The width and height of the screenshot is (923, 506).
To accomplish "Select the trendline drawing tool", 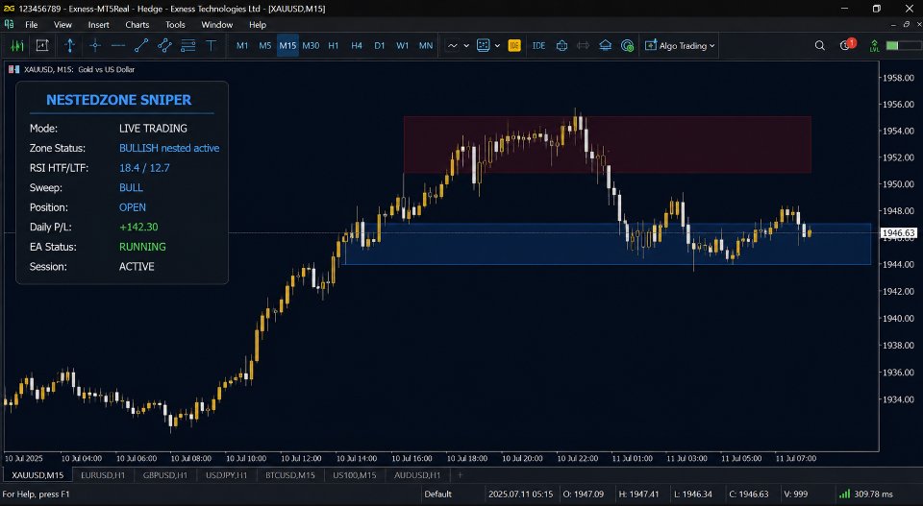I will [141, 45].
